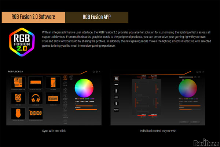Select mouse icon in individual control sidebar
This screenshot has height=147, width=220.
(116, 103)
